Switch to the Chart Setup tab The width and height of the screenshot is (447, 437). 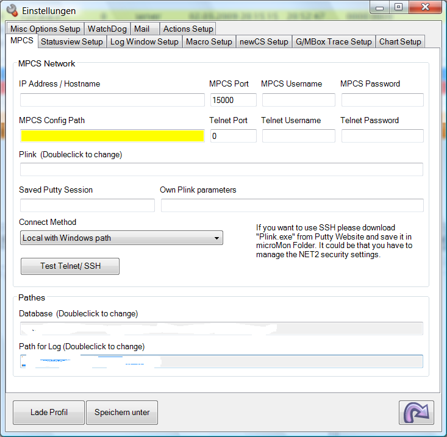[x=400, y=41]
